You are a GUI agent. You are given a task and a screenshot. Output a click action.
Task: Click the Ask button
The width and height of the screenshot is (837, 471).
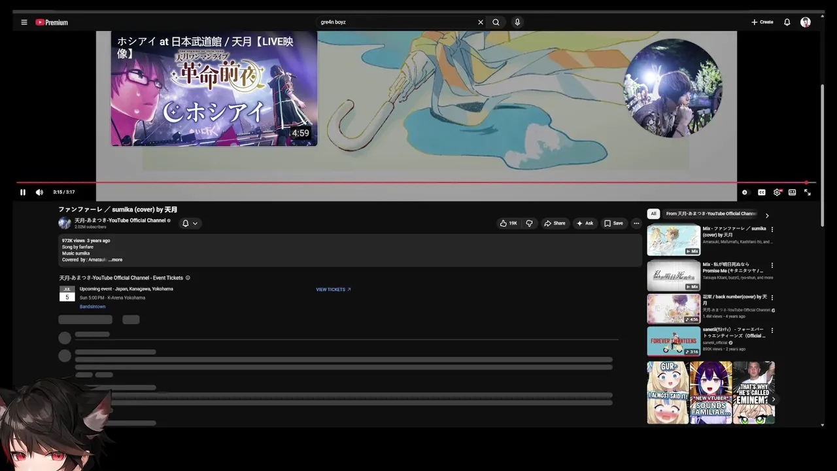pyautogui.click(x=585, y=223)
